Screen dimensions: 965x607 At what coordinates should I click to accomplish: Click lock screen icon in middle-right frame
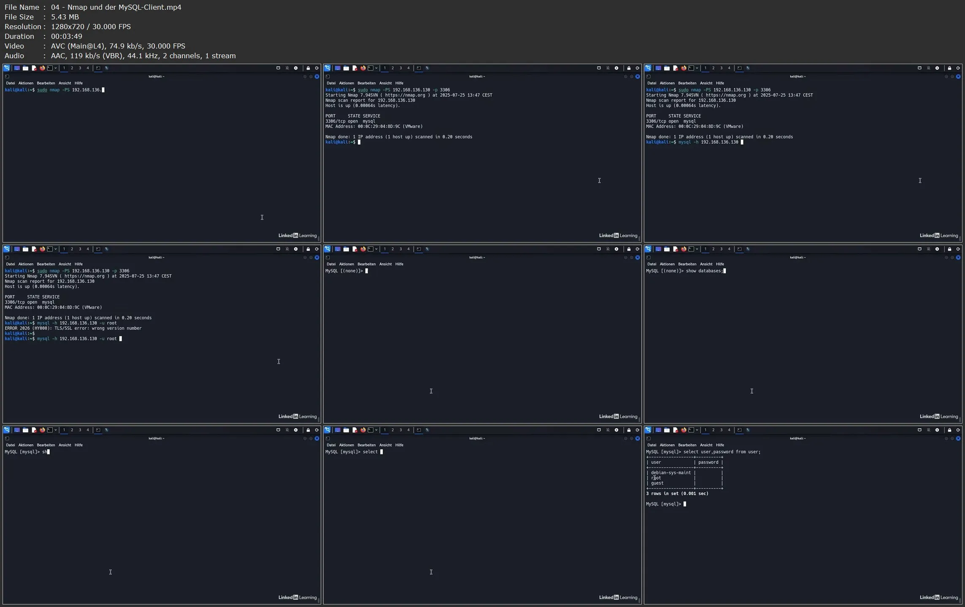click(949, 249)
